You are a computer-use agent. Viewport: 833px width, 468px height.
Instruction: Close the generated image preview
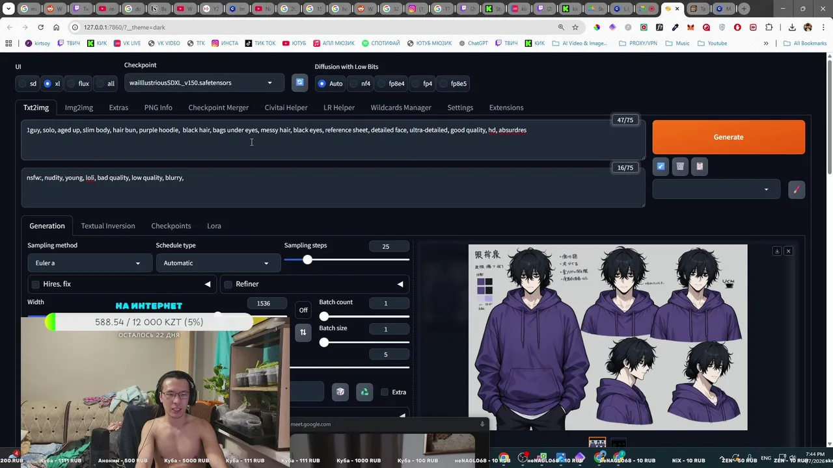coord(788,251)
